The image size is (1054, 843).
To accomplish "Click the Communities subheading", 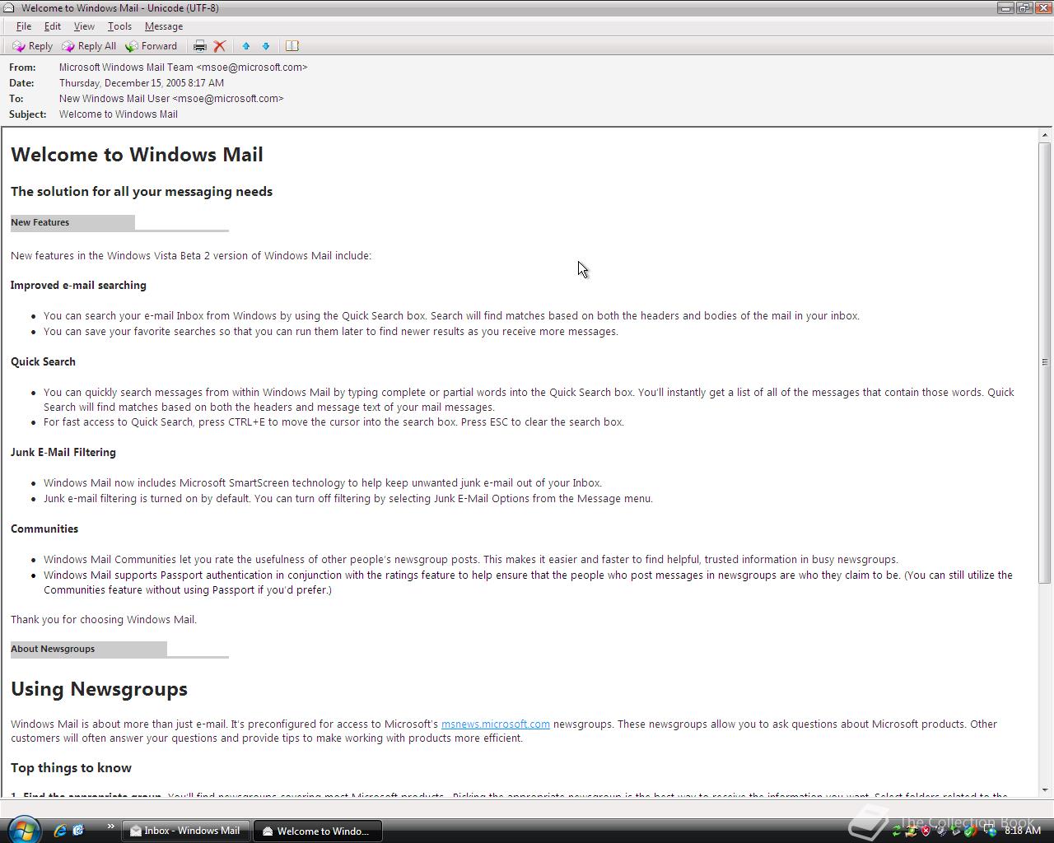I will (44, 529).
